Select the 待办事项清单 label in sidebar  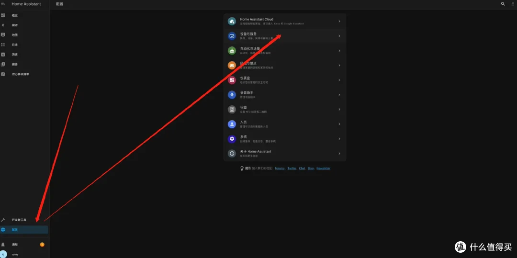[21, 74]
